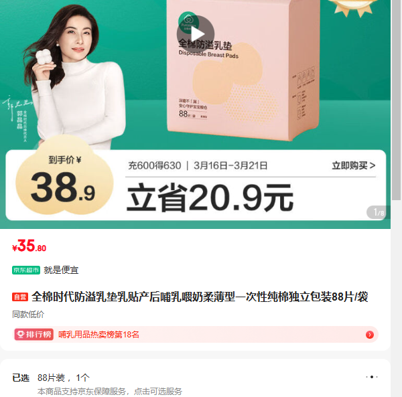Click the 同款低价 label
The width and height of the screenshot is (402, 397).
tap(28, 314)
